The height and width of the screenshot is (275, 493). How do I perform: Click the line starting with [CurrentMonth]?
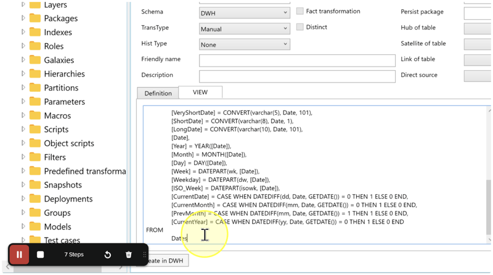point(294,205)
